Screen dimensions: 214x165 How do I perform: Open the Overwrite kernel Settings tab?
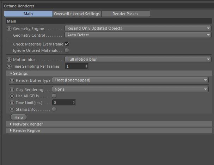[x=77, y=14]
